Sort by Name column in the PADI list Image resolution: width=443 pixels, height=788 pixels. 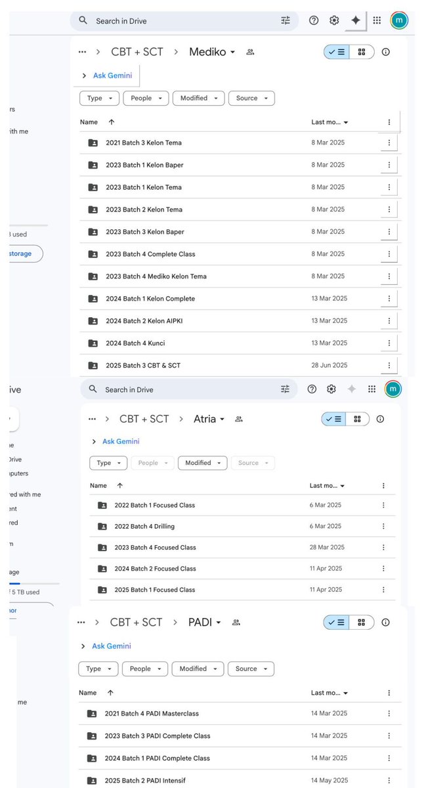pyautogui.click(x=87, y=693)
